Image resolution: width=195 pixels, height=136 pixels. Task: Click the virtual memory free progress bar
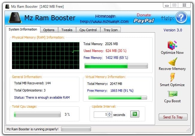[118, 97]
